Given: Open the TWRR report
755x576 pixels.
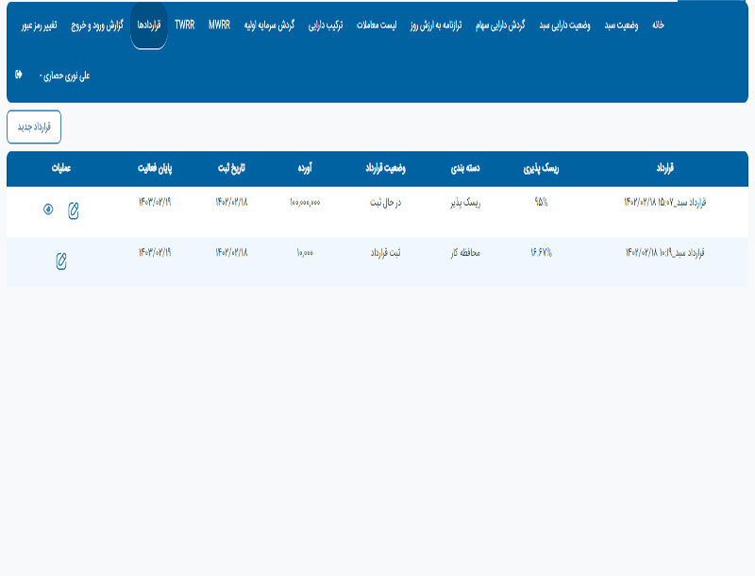Looking at the screenshot, I should pyautogui.click(x=185, y=25).
